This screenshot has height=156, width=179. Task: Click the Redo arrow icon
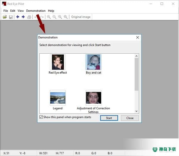point(42,17)
